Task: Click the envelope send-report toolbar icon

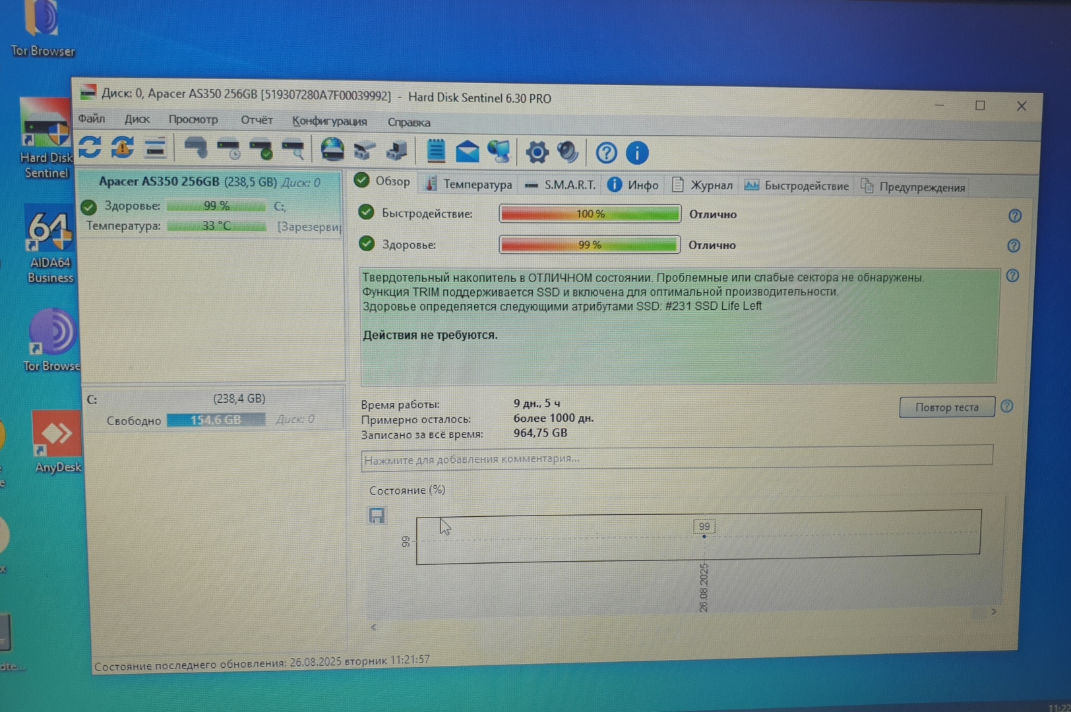Action: tap(467, 152)
